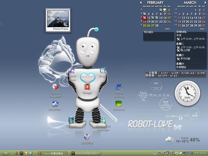The height and width of the screenshot is (156, 208).
Task: Click the 星期三 event heading
Action: click(x=180, y=55)
